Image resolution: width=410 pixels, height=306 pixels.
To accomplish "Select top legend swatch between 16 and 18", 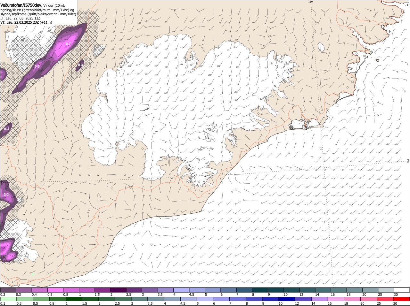I will pyautogui.click(x=339, y=290).
